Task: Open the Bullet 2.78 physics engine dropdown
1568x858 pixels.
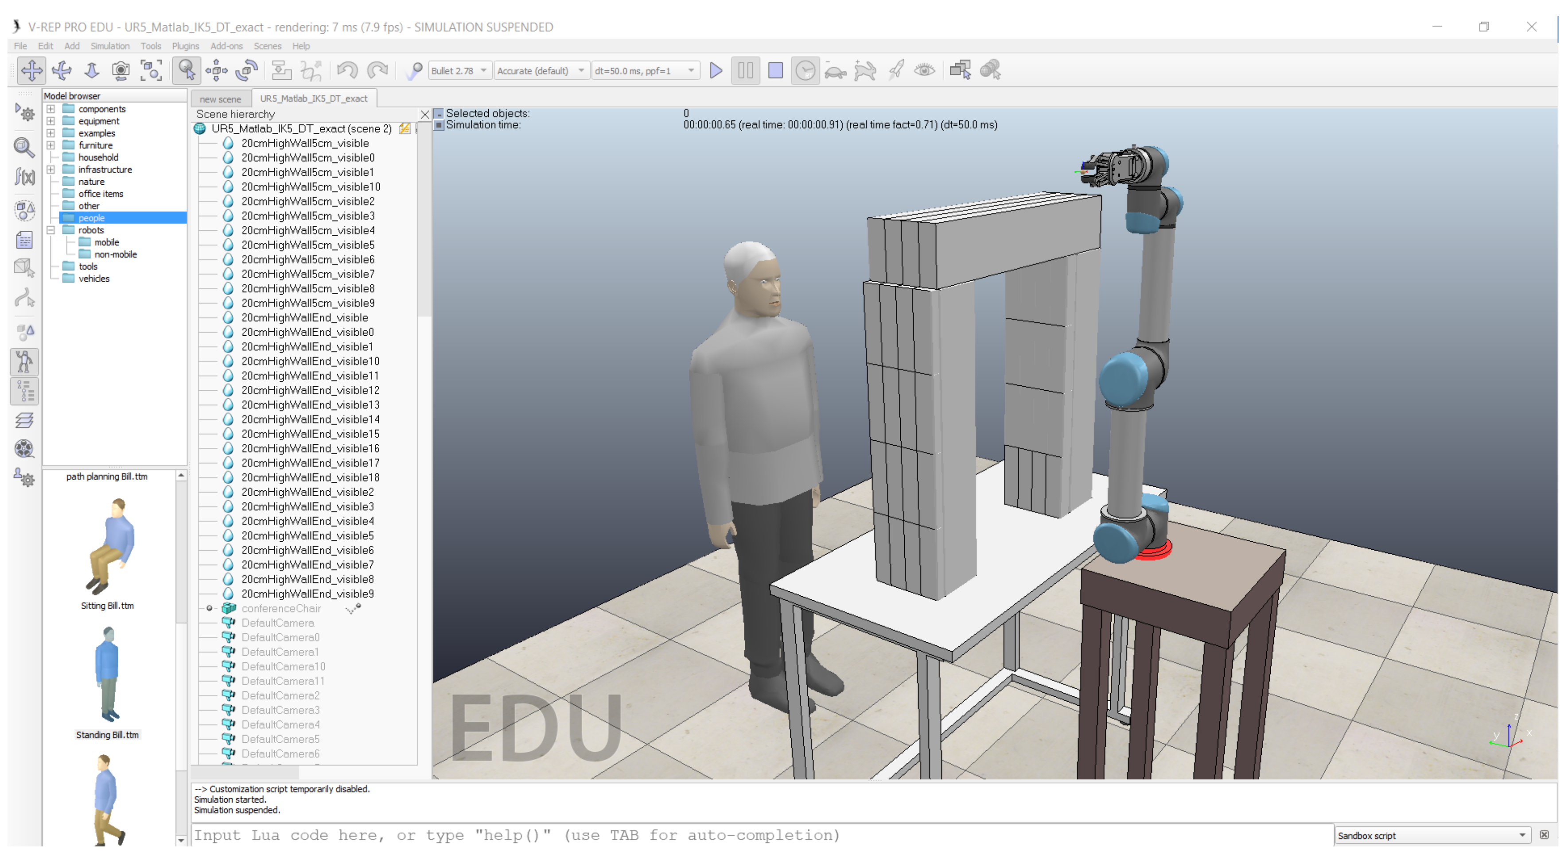Action: pos(458,70)
